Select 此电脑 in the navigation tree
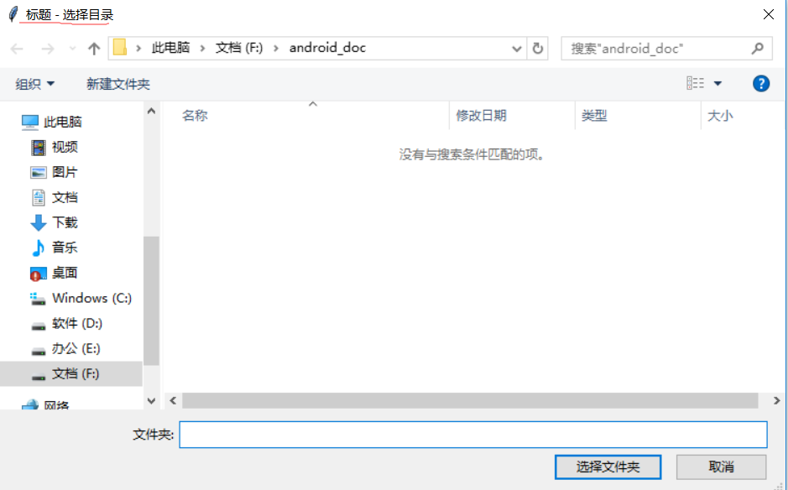Screen dimensions: 788x490 click(x=62, y=122)
